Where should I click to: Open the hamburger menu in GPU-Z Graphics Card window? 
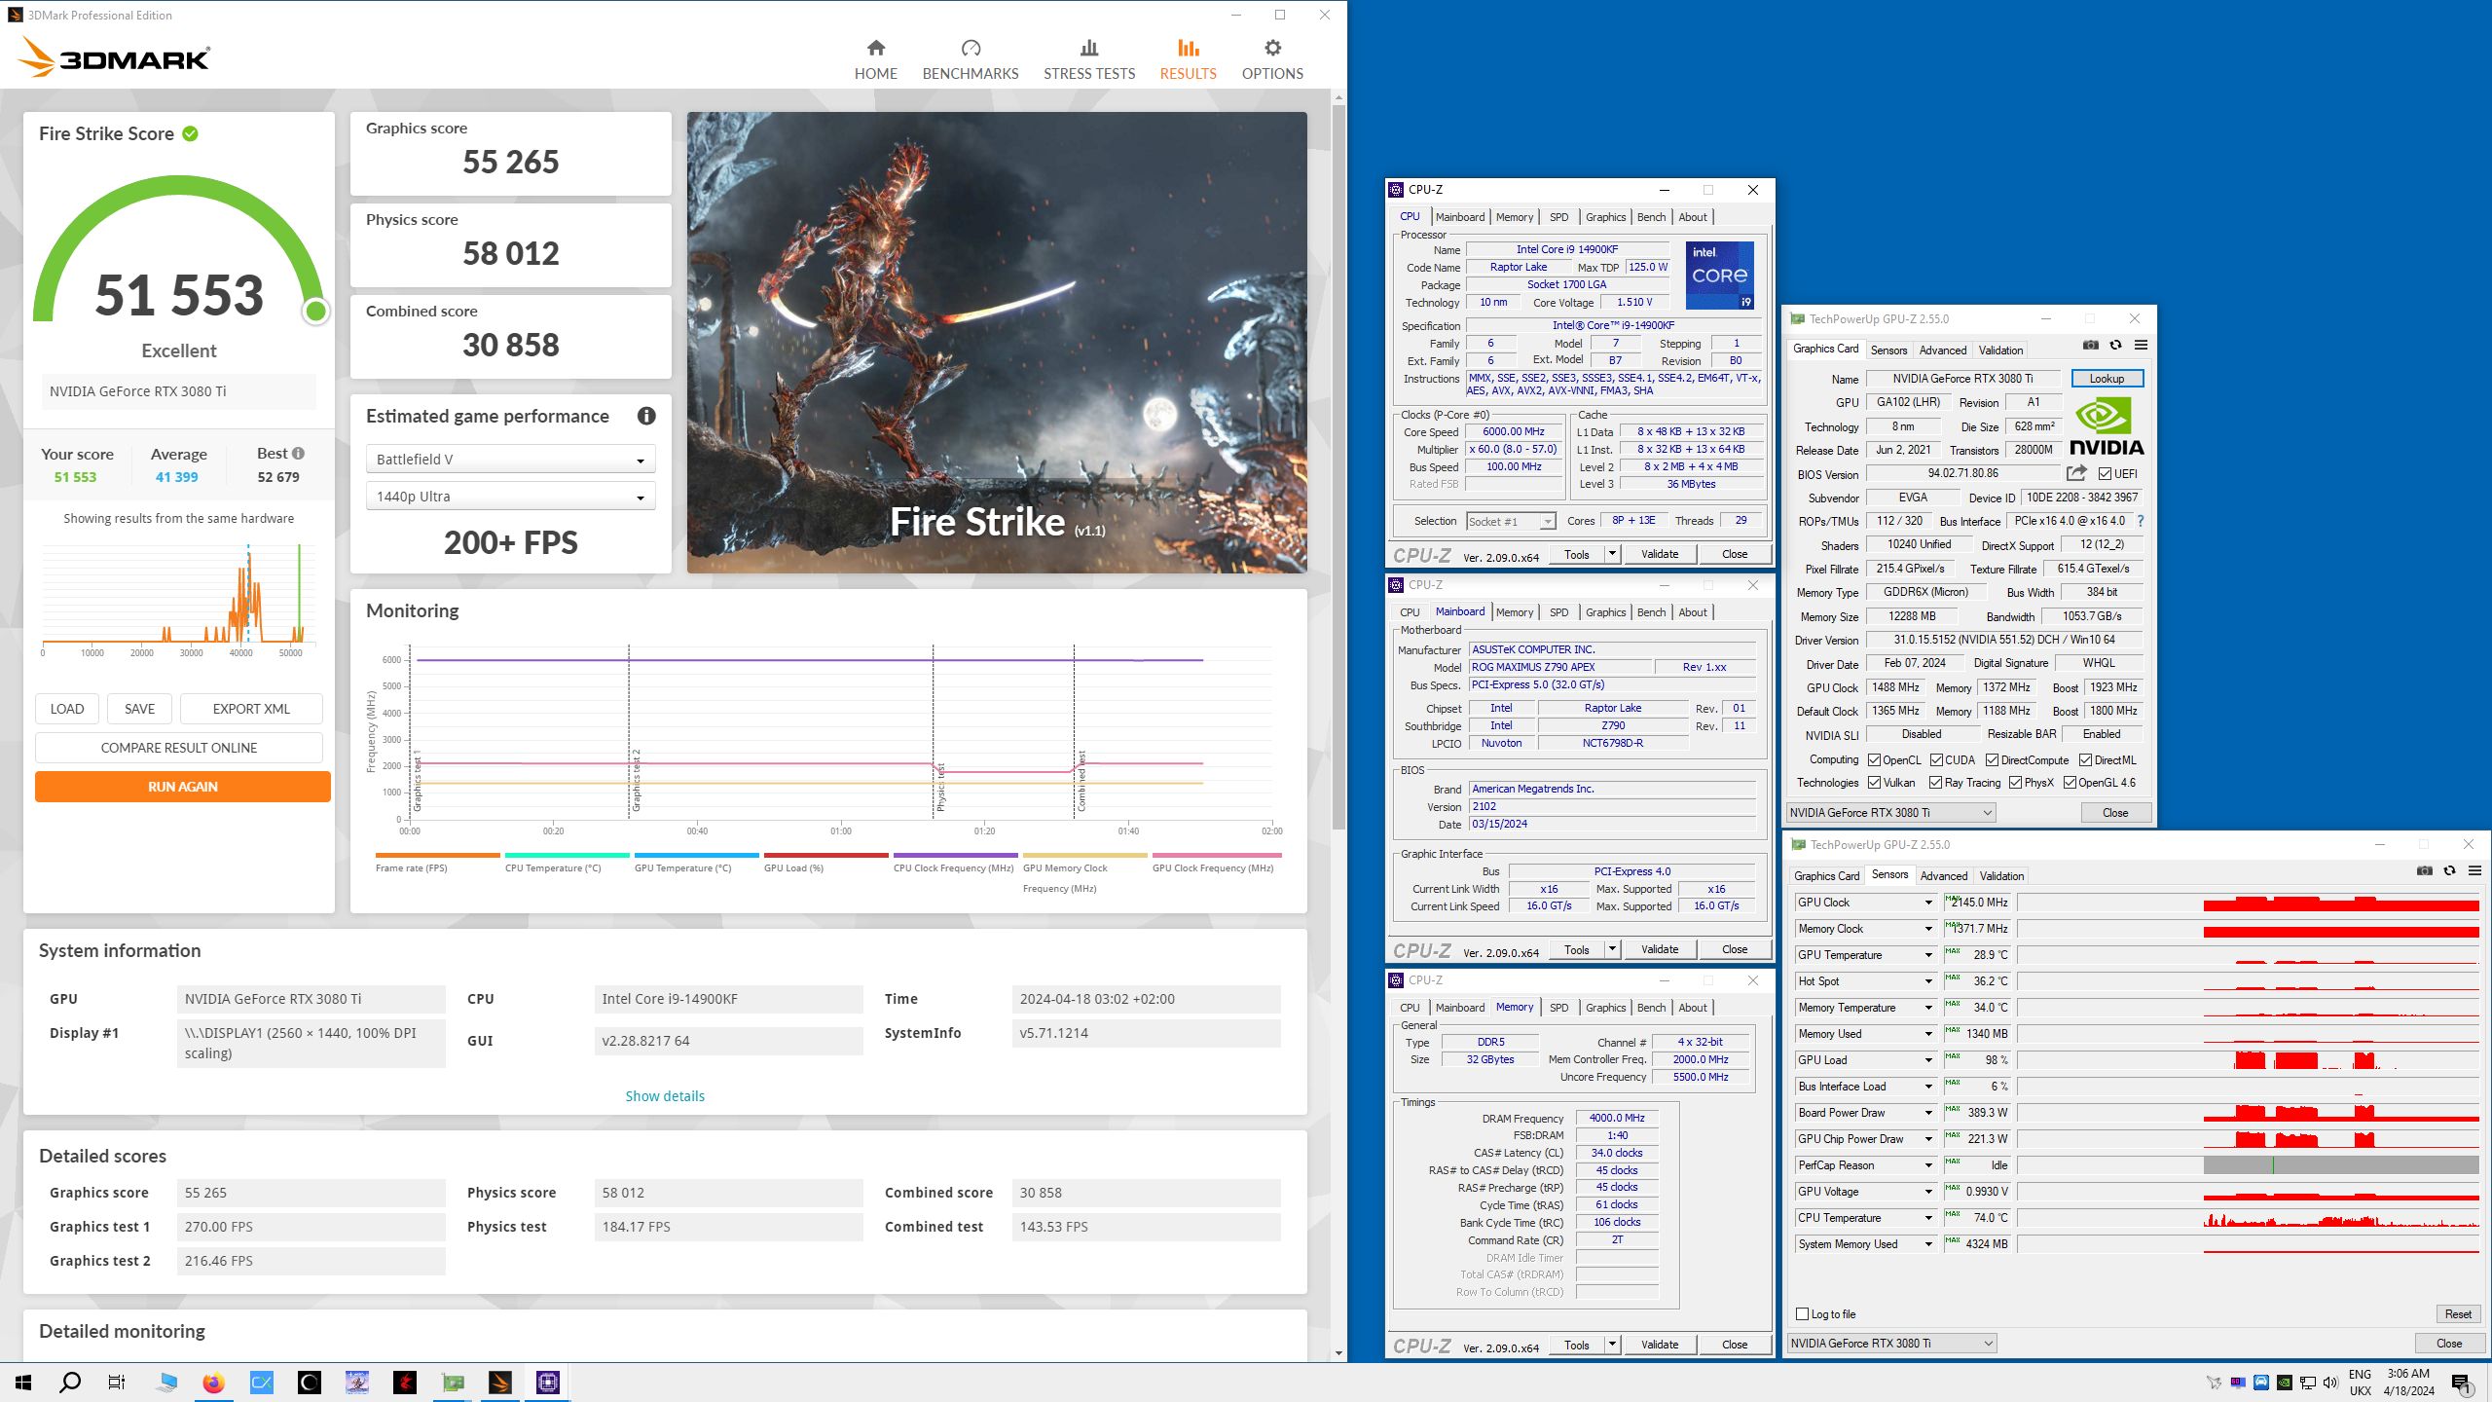[x=2141, y=345]
